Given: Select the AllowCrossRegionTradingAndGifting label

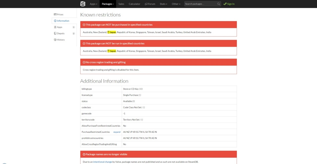Looking at the screenshot, I should coord(99,144).
